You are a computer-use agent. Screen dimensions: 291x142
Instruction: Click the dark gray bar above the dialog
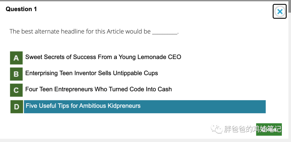point(145,1)
